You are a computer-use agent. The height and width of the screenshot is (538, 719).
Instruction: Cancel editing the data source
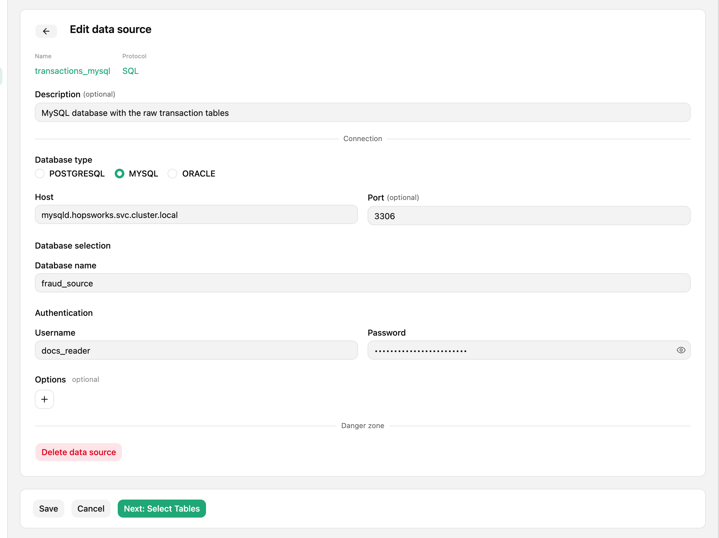[91, 509]
